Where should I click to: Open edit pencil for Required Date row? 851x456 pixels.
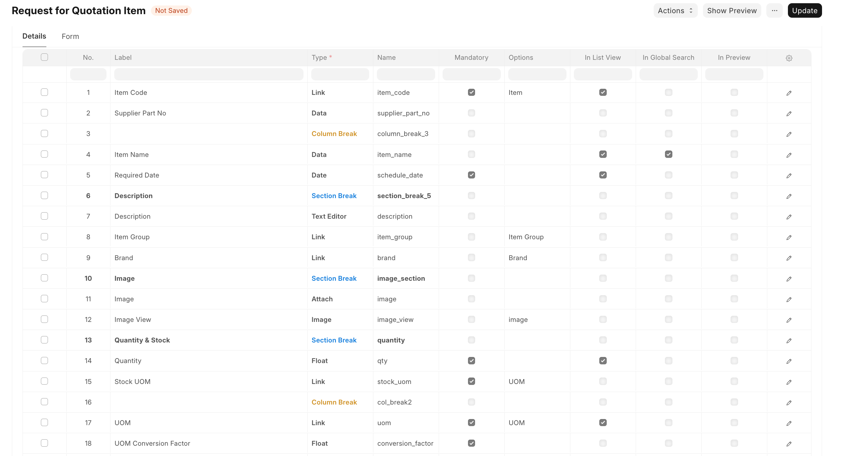(789, 176)
